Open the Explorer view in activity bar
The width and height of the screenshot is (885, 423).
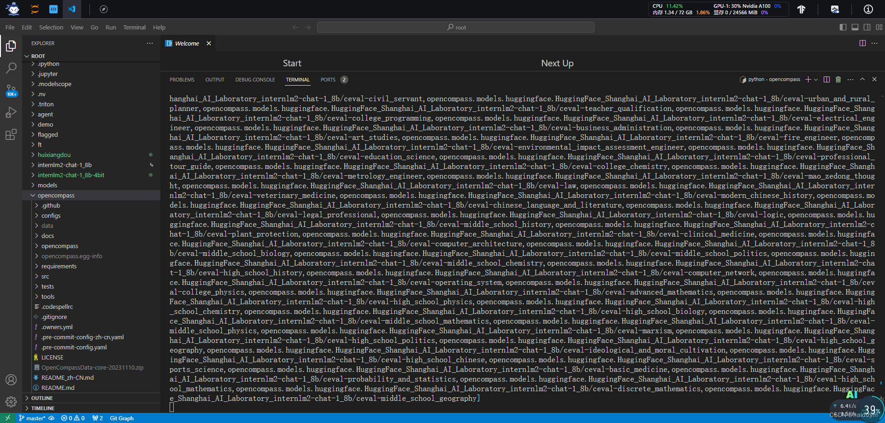(x=11, y=46)
